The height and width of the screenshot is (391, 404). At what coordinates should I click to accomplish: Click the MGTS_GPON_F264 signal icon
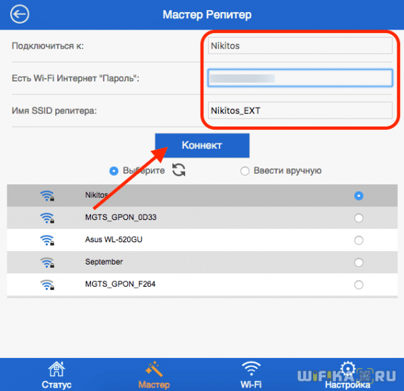pos(47,285)
